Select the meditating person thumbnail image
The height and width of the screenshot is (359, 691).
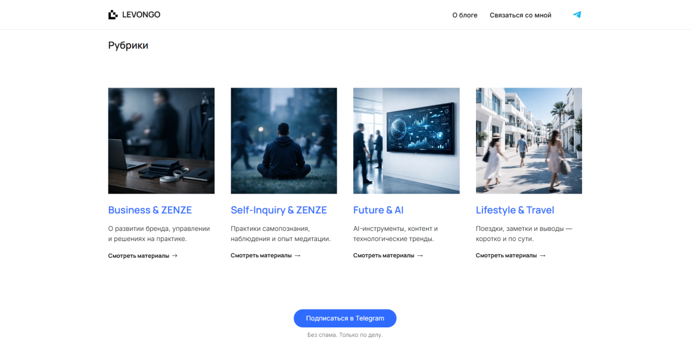[284, 141]
